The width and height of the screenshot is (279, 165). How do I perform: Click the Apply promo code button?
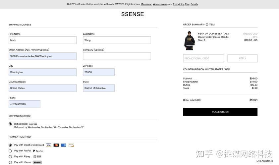point(242,58)
